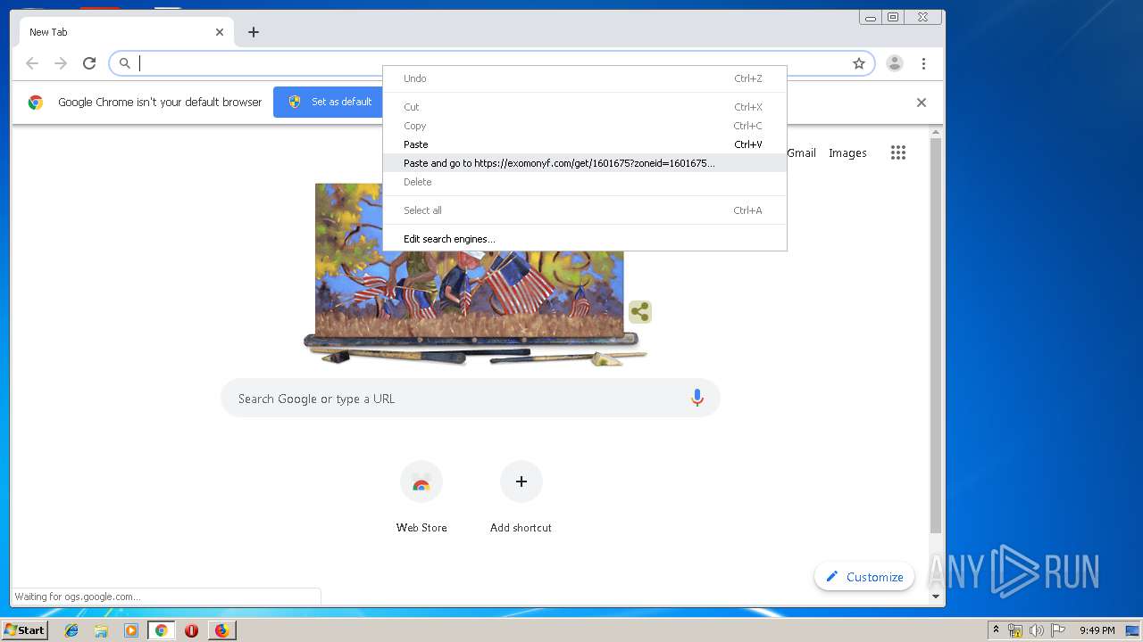Viewport: 1143px width, 642px height.
Task: Open Internet Explorer from the taskbar
Action: pos(71,630)
